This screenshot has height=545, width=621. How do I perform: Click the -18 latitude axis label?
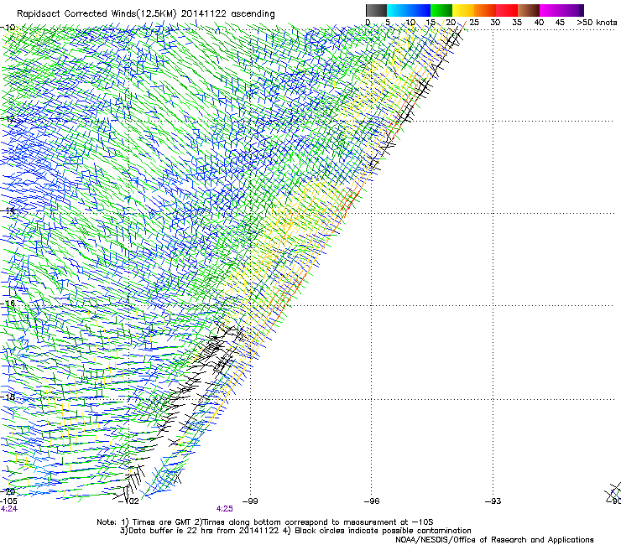[8, 397]
